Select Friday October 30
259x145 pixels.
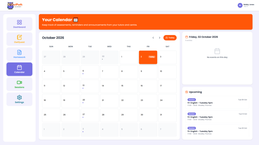(x=148, y=115)
